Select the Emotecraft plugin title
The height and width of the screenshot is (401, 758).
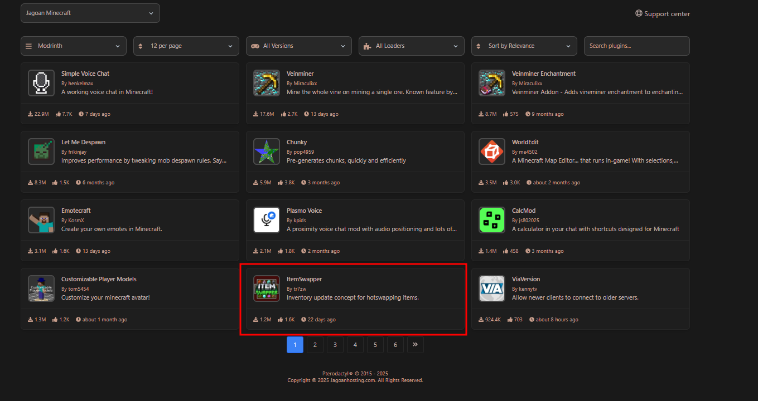[x=76, y=211]
